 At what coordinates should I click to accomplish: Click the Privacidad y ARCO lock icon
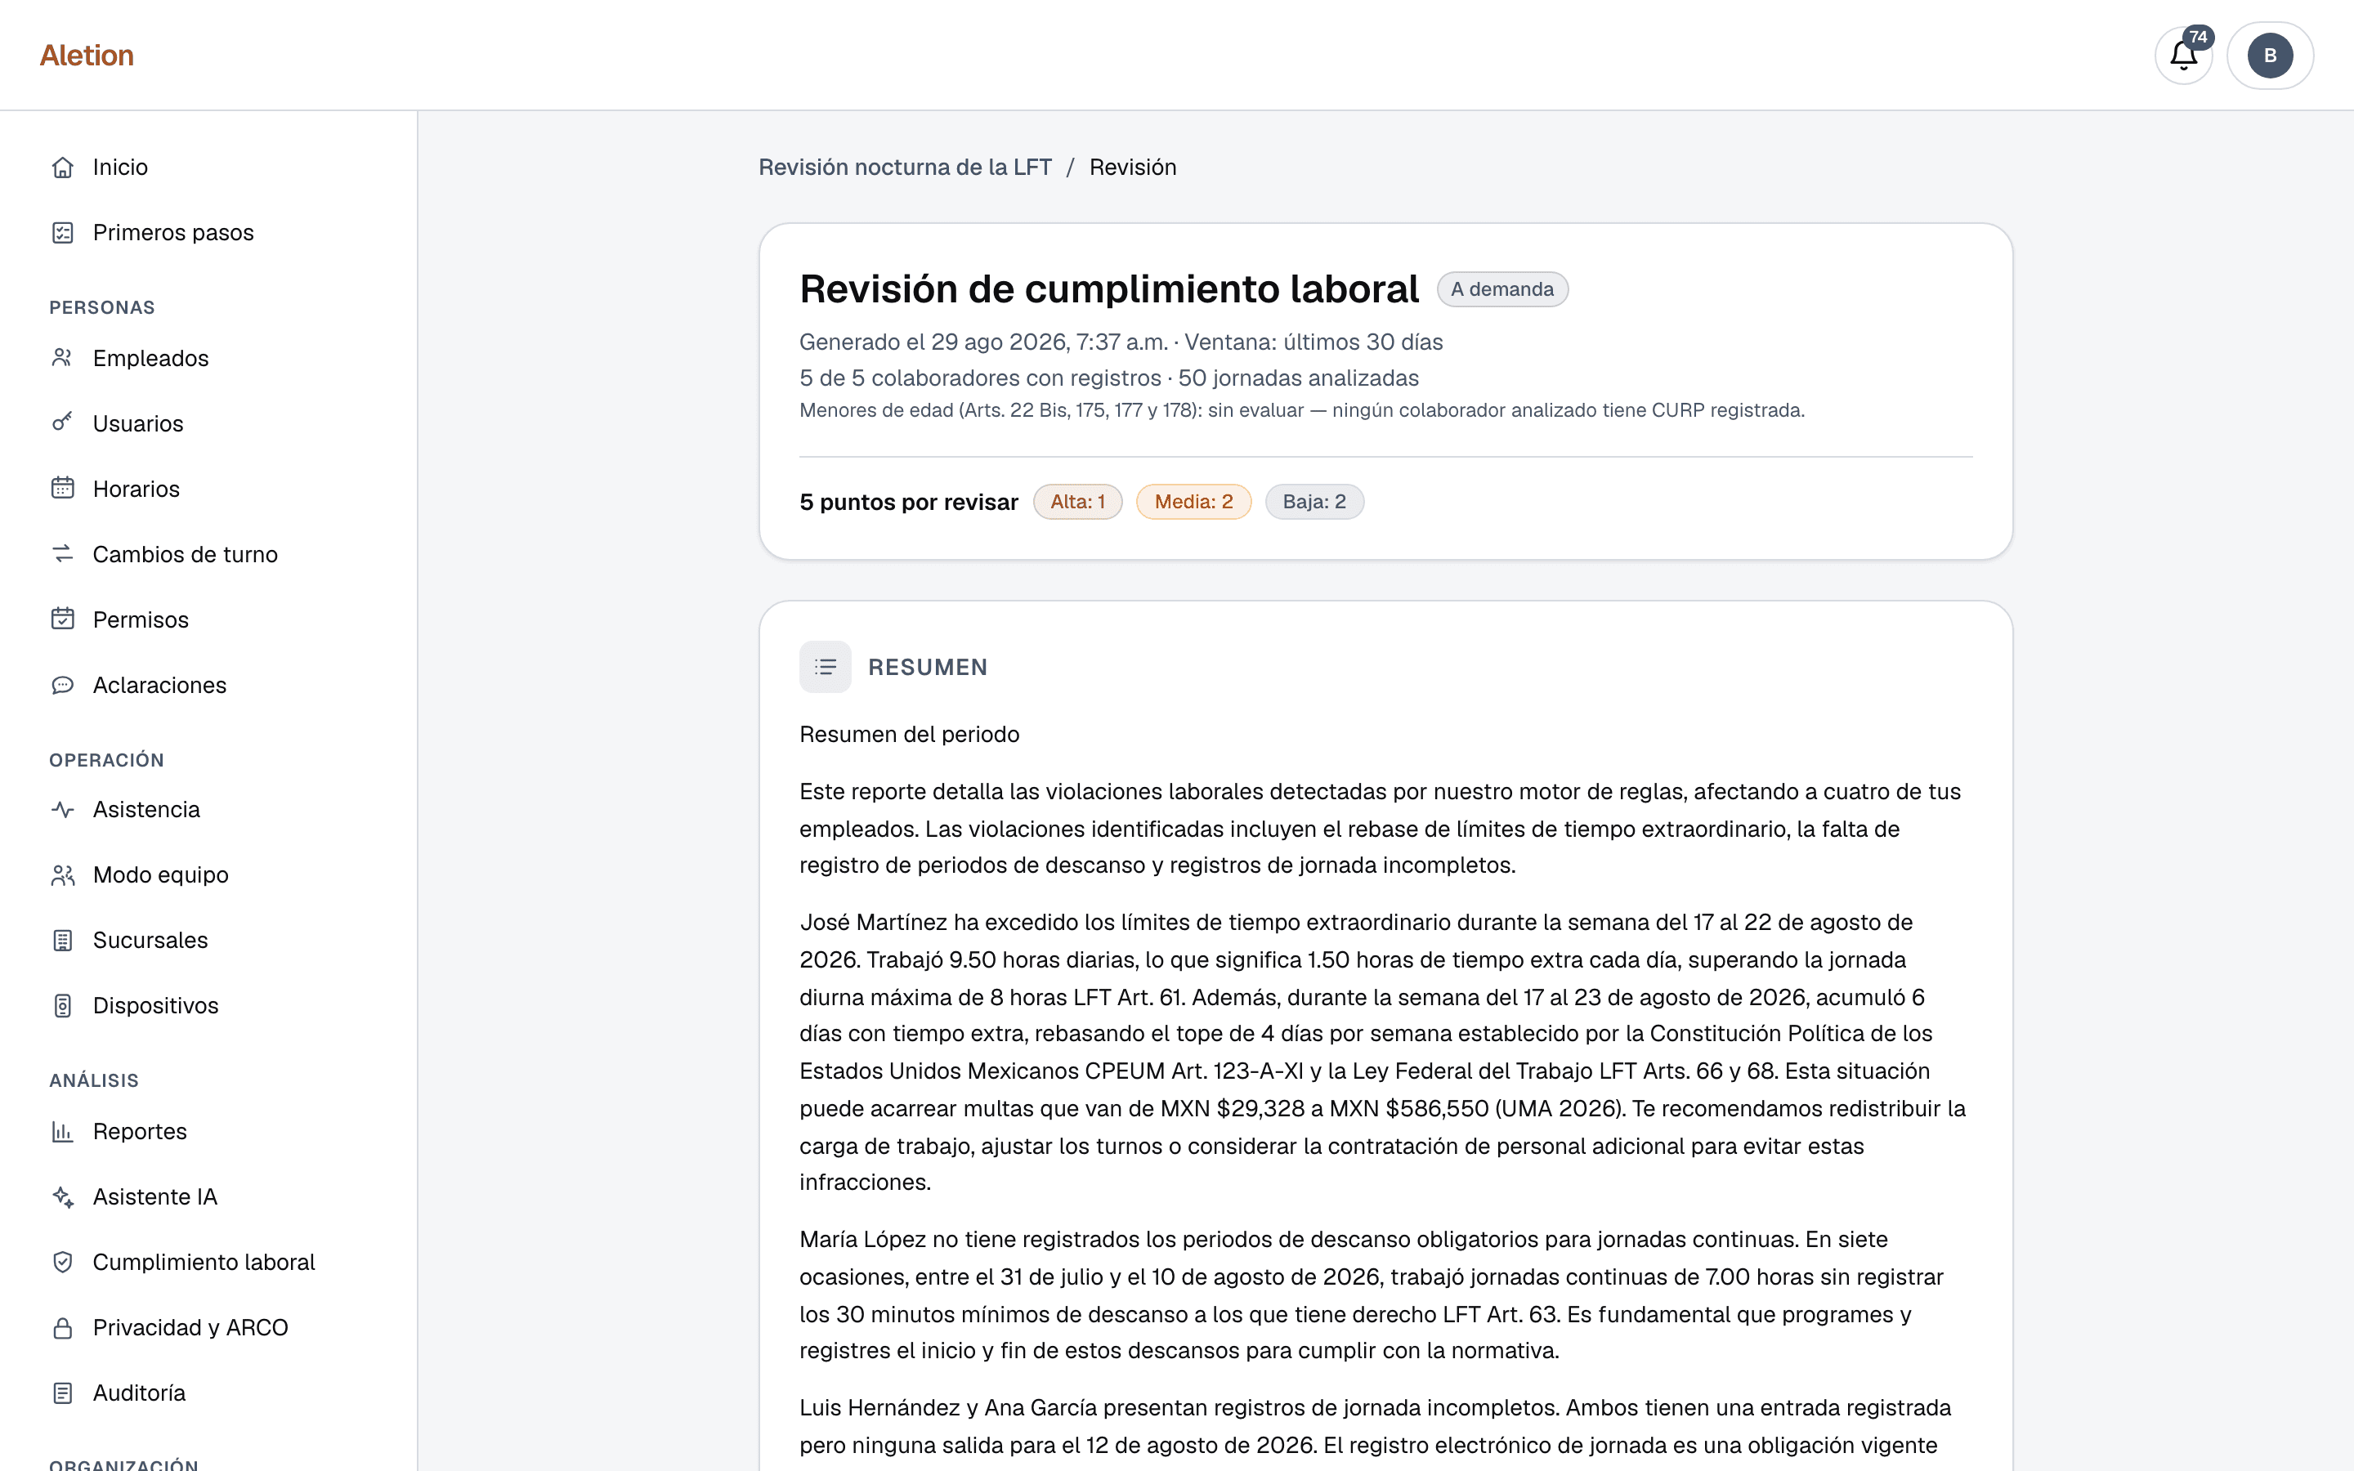click(63, 1327)
